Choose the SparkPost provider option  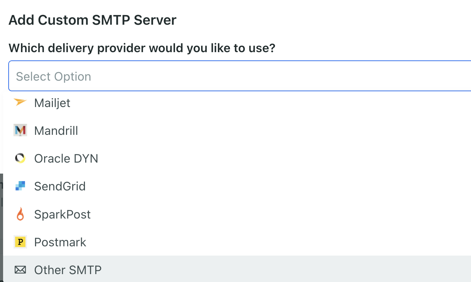[x=63, y=214]
